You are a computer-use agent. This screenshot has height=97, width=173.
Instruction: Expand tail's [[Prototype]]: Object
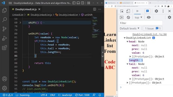tap(130, 79)
